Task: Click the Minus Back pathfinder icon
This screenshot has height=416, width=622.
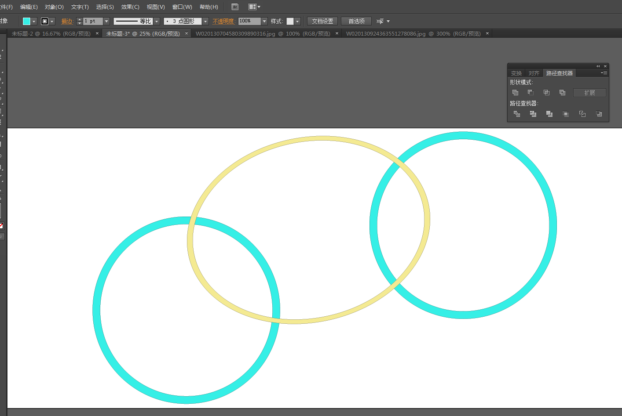Action: click(x=599, y=114)
